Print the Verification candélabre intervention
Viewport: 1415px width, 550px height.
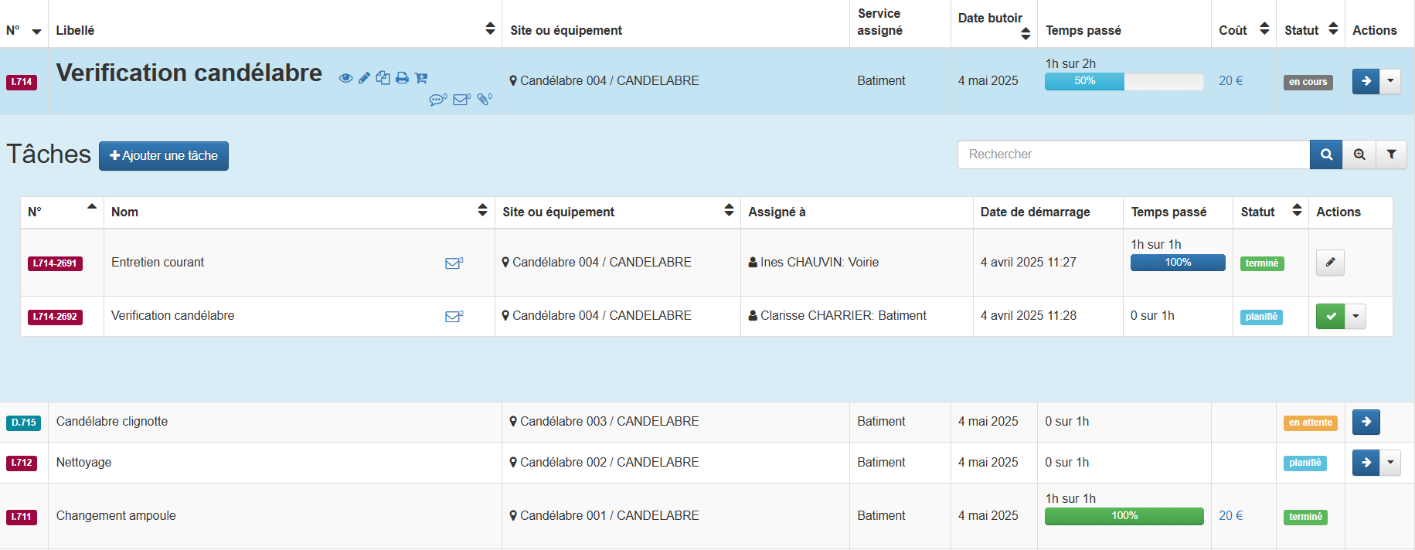[x=402, y=78]
